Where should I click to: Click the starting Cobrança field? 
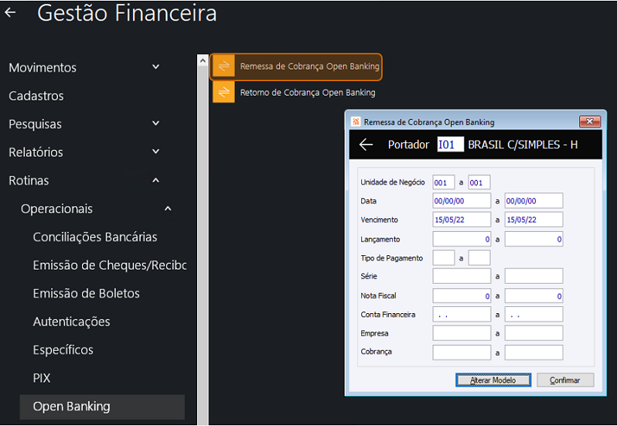point(462,353)
